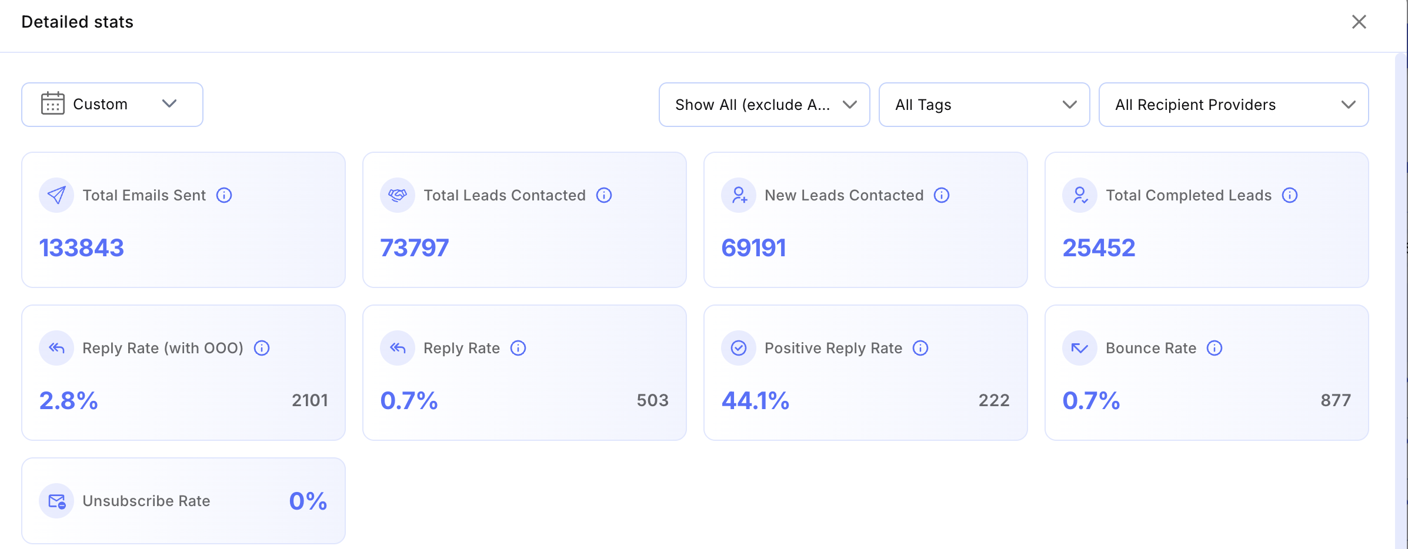
Task: Click info icon beside Total Leads Contacted
Action: (x=604, y=195)
